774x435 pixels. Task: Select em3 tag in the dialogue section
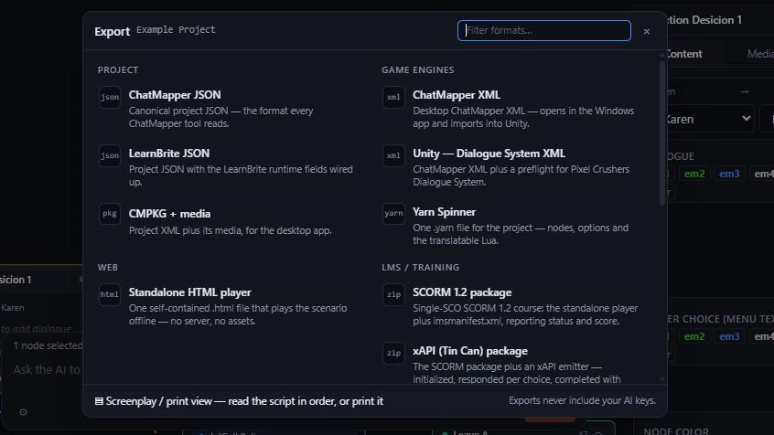[729, 174]
